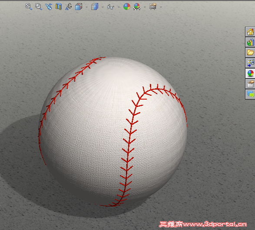Open the SolidWorks Forum chat bubbles tab

click(x=250, y=94)
